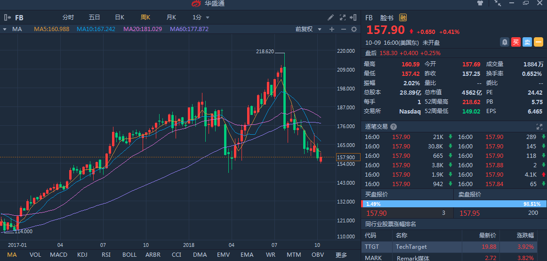Click the 218.620 high price marker

click(x=265, y=51)
